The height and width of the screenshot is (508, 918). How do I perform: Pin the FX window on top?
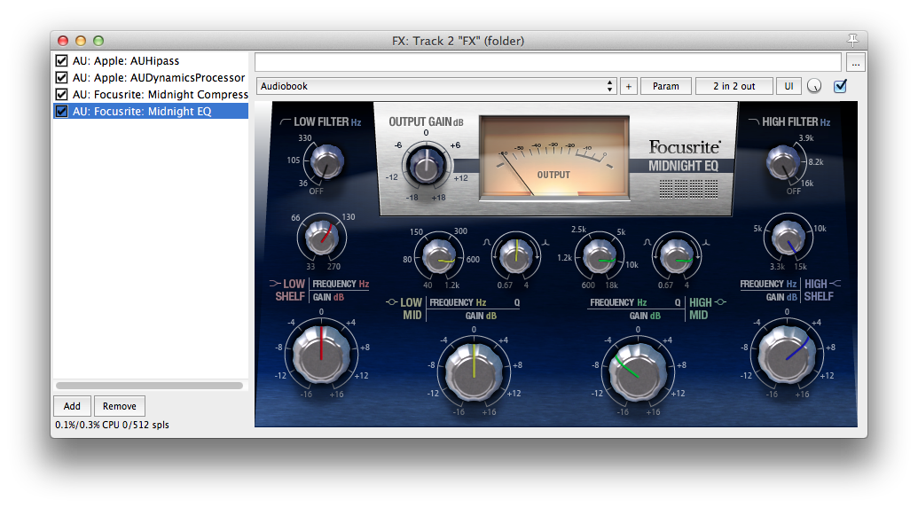[x=852, y=40]
